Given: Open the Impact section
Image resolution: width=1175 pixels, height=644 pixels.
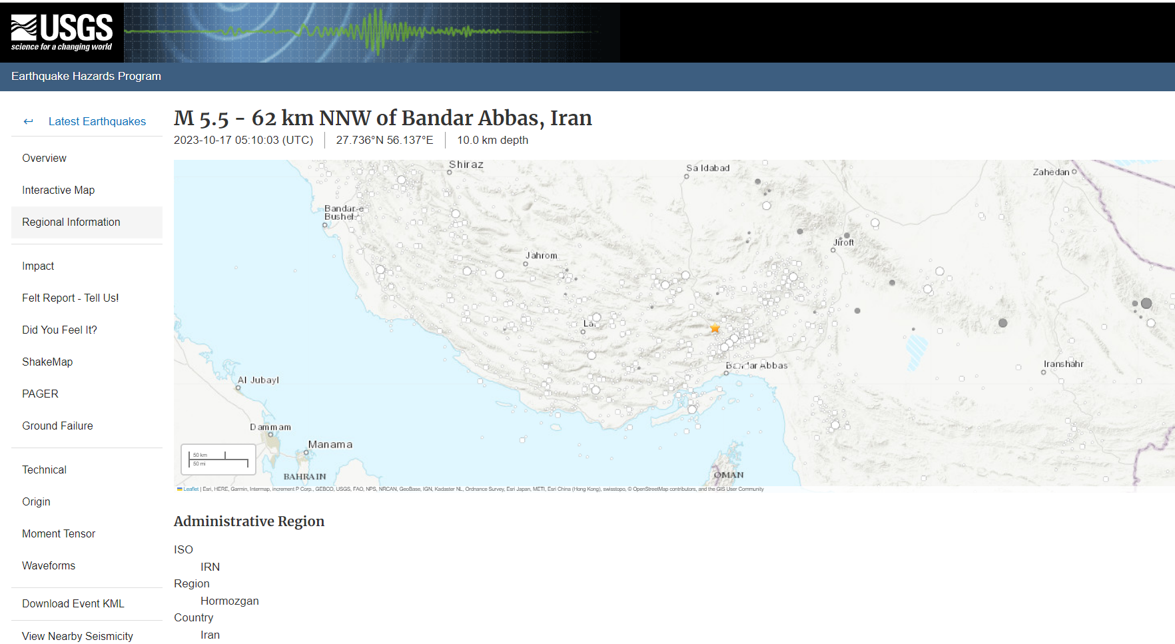Looking at the screenshot, I should pyautogui.click(x=38, y=266).
